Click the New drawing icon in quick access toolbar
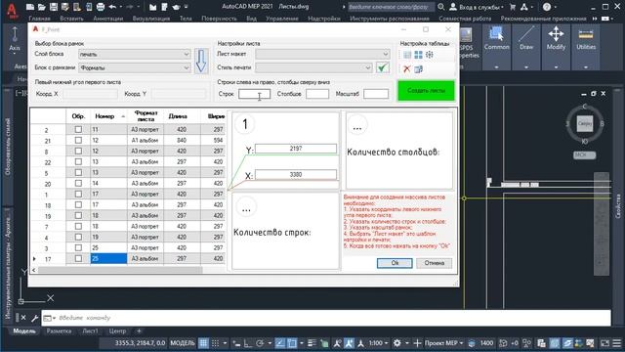Viewport: 625px width, 352px height. (30, 7)
